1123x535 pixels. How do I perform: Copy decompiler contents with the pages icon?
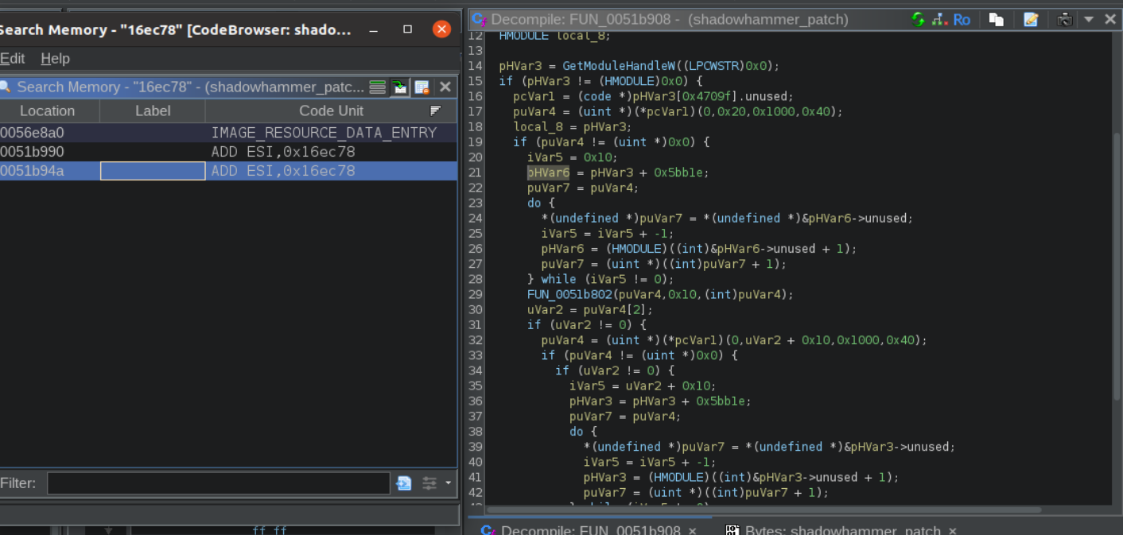point(996,20)
